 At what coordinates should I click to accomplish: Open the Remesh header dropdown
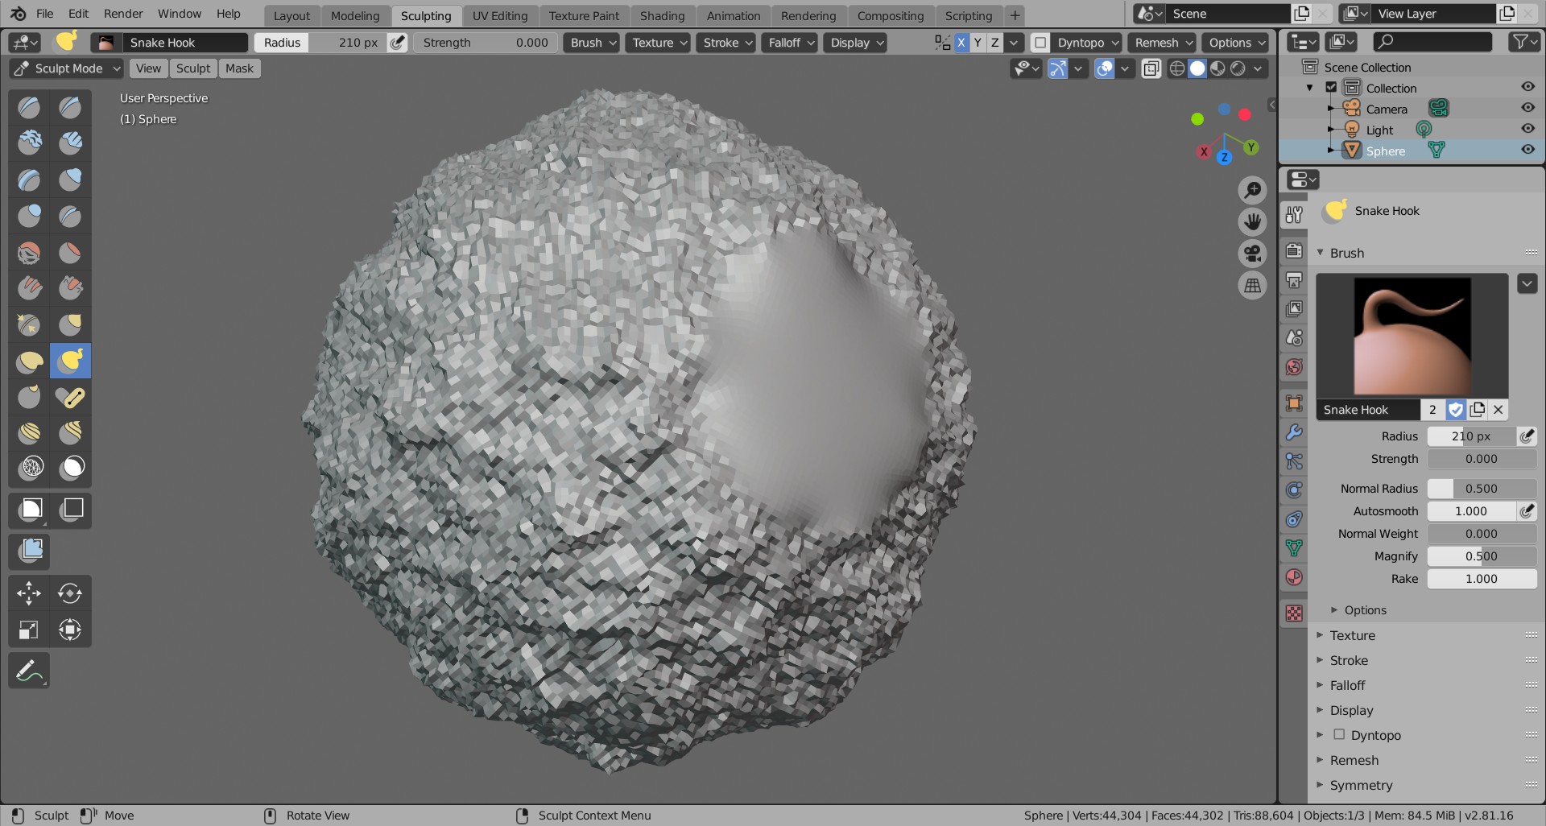click(1163, 43)
